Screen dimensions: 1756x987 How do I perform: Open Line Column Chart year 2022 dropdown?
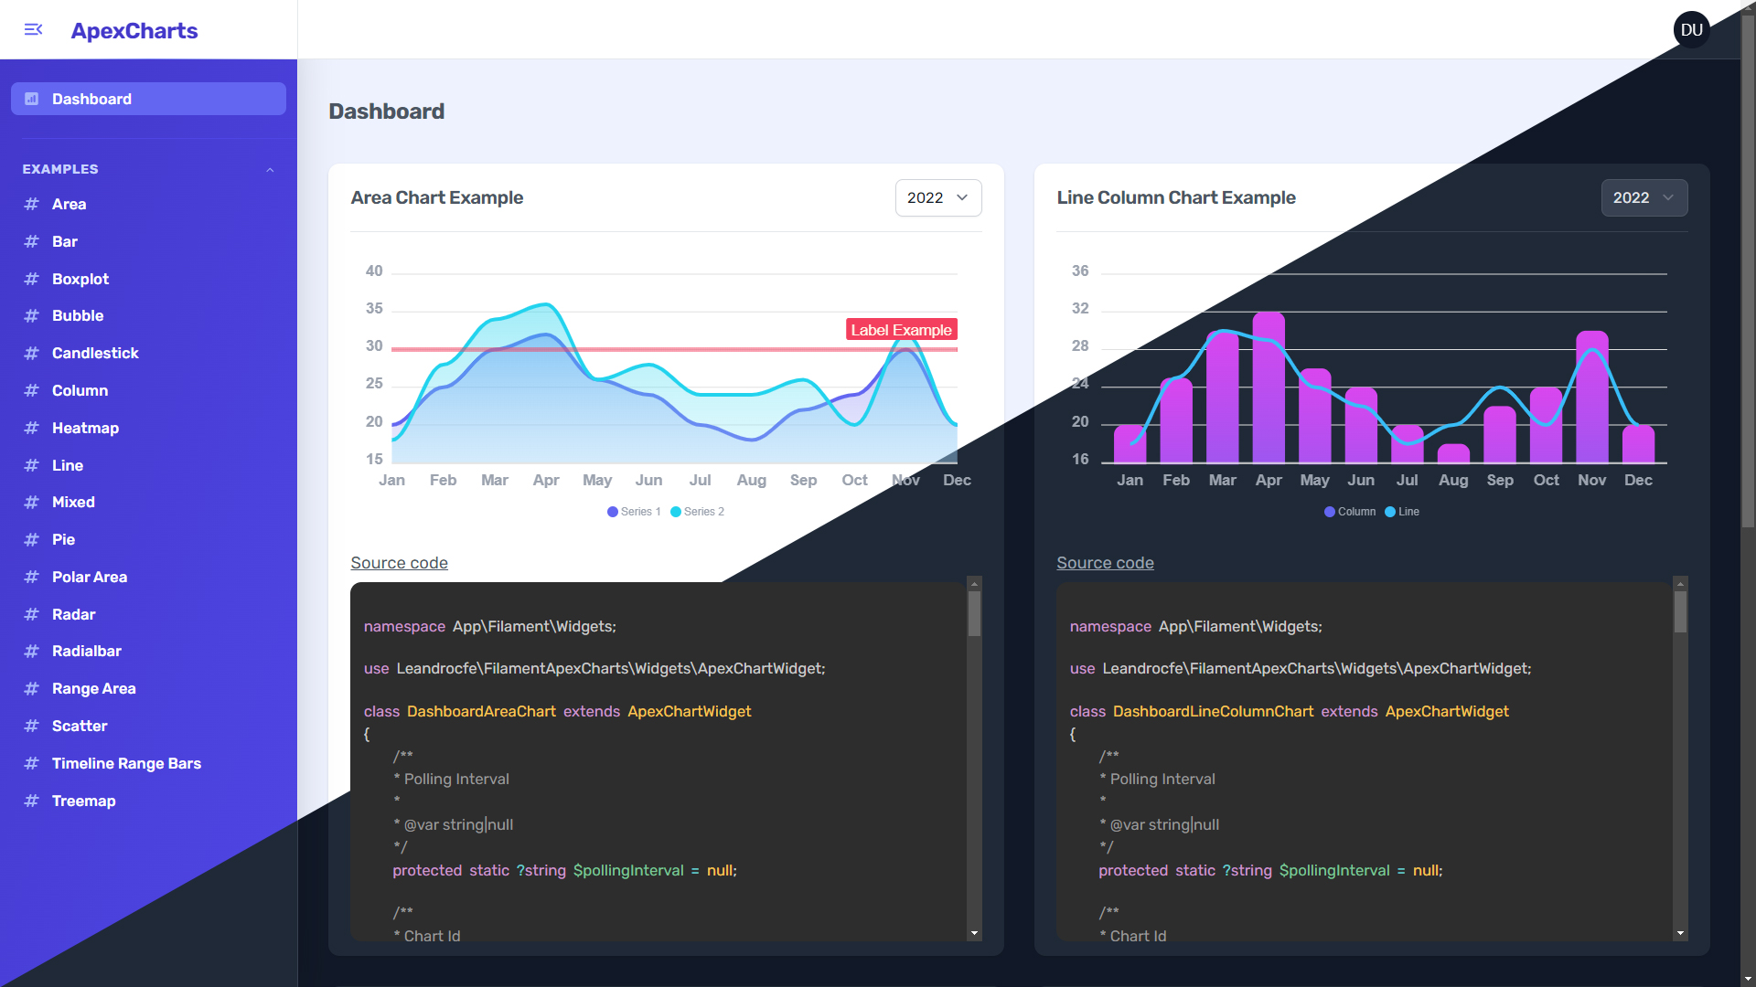[x=1644, y=198]
